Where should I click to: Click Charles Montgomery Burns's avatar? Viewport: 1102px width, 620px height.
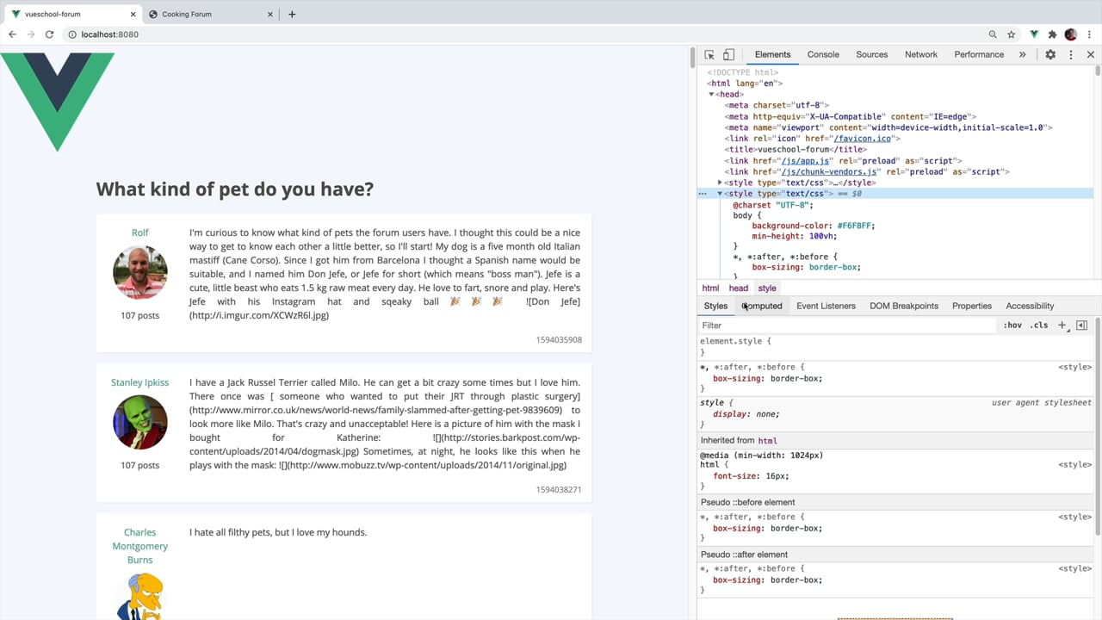(x=140, y=596)
